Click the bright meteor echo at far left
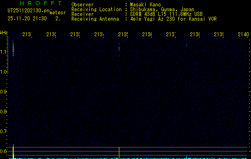Viewport: 251px width, 159px height. 13,49
